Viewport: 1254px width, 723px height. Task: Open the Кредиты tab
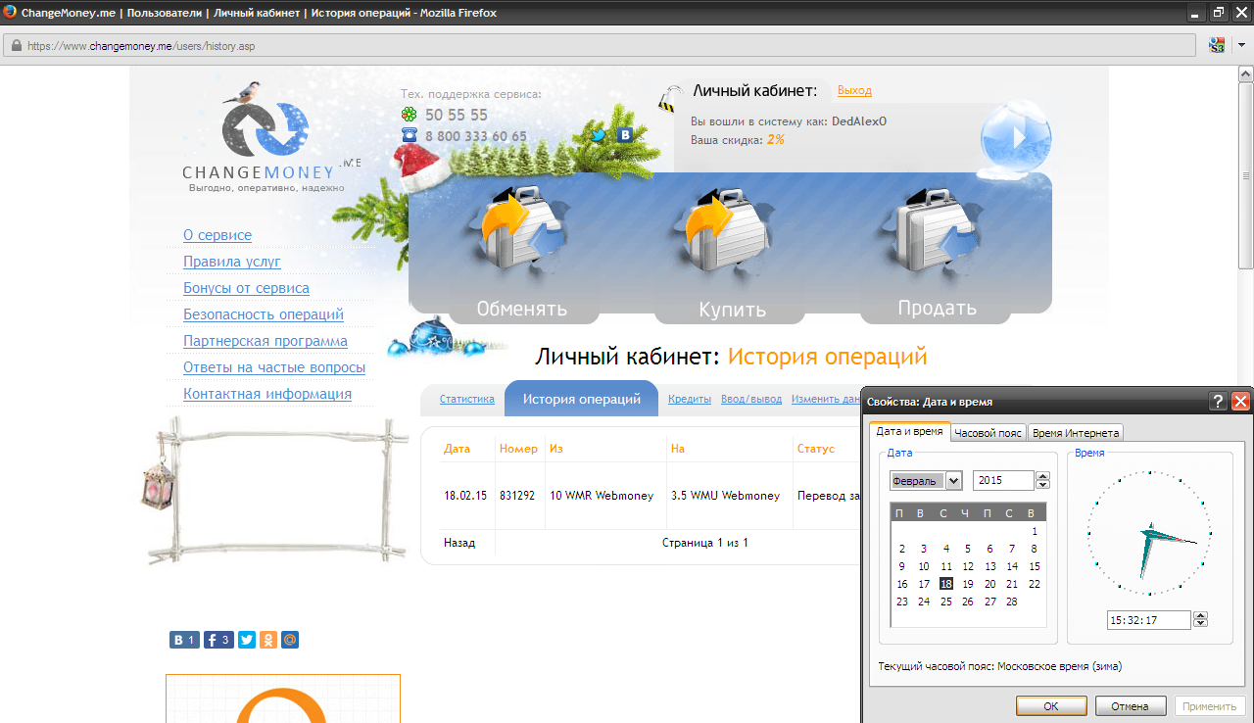690,399
